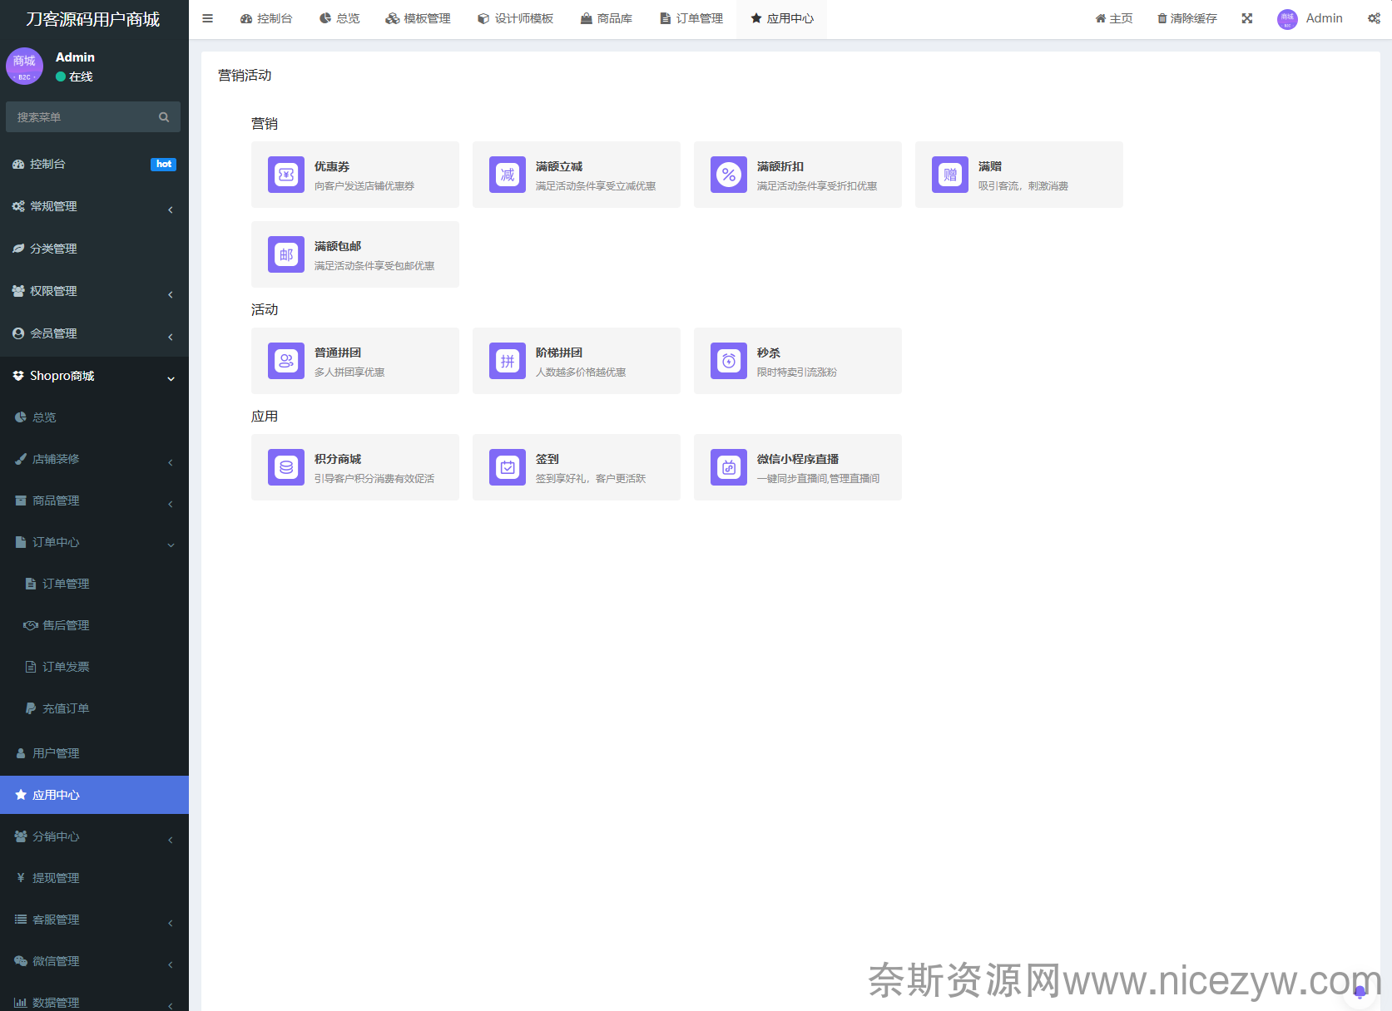
Task: Switch to the 模板管理 top tab
Action: [x=418, y=18]
